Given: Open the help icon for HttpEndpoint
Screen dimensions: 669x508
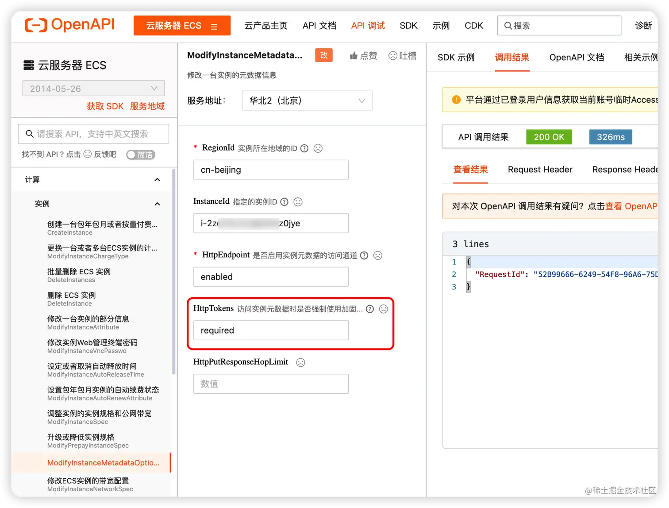Looking at the screenshot, I should coord(364,256).
